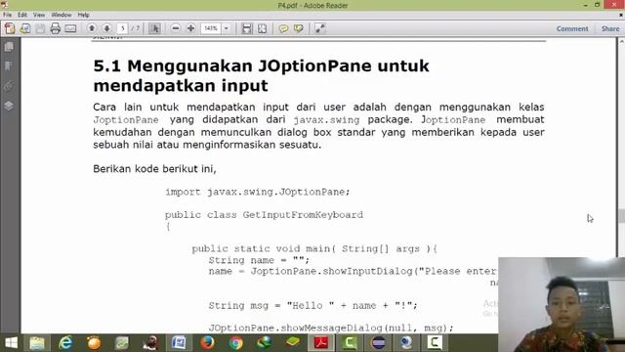Click the zoom percentage field showing 143%
This screenshot has height=352, width=625.
[211, 28]
